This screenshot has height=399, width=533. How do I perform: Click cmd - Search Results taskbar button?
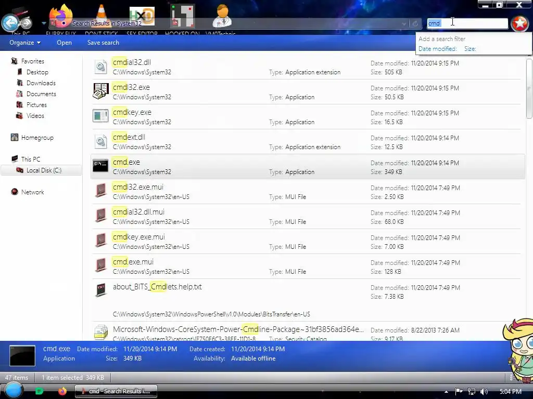116,391
